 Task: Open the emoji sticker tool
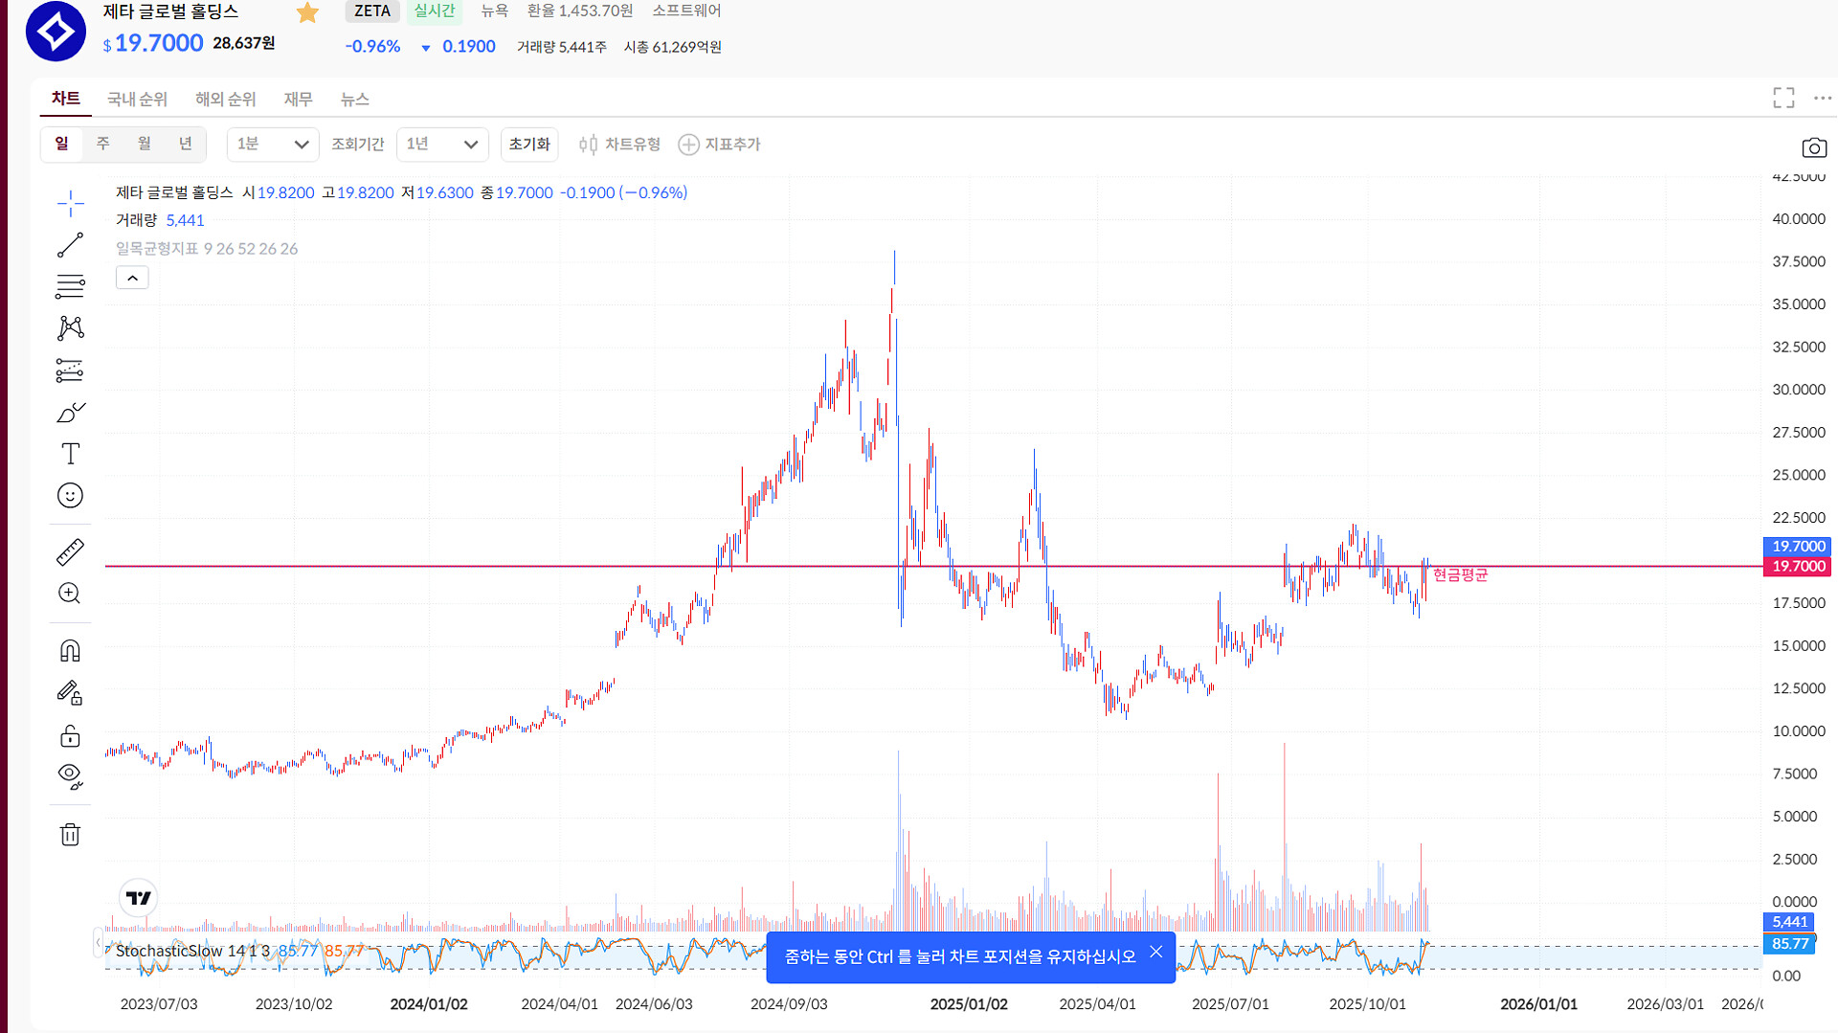[70, 495]
